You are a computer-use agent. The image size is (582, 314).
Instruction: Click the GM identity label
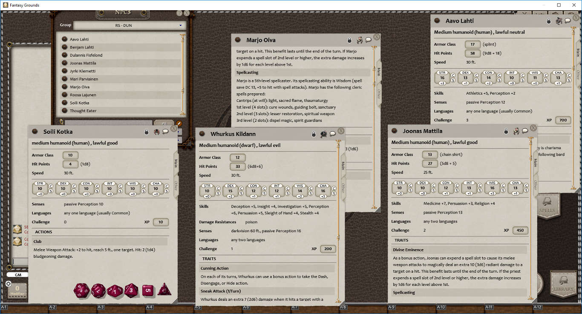coord(18,275)
